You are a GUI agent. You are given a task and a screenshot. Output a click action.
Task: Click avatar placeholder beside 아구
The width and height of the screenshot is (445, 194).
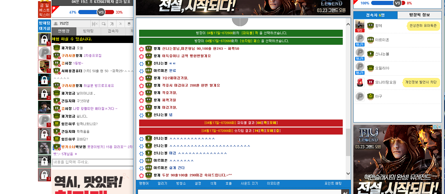click(360, 96)
